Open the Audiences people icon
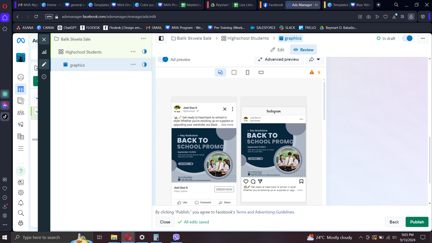432x243 pixels. pyautogui.click(x=21, y=113)
